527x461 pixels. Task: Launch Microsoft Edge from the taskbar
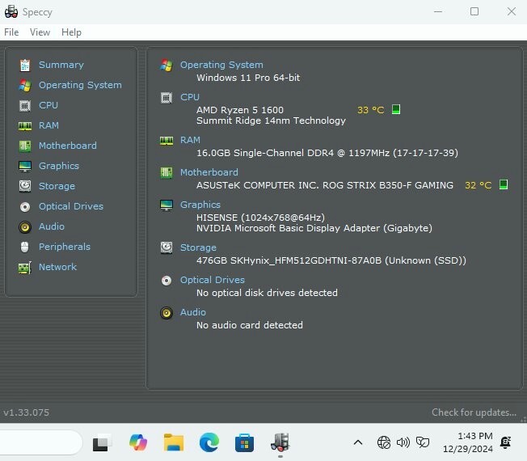209,442
